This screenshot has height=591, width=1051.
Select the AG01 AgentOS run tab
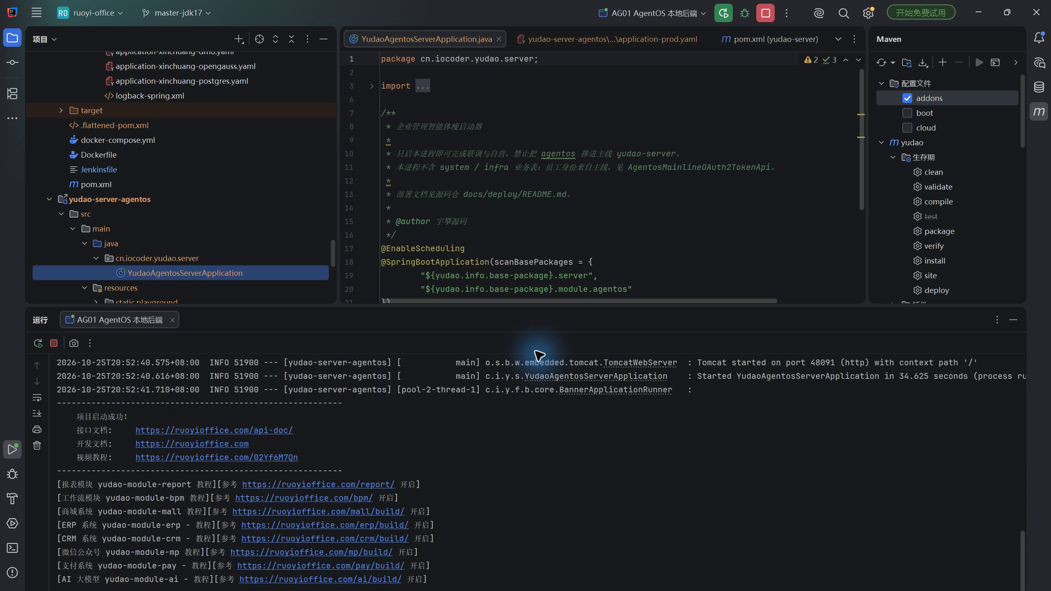119,320
